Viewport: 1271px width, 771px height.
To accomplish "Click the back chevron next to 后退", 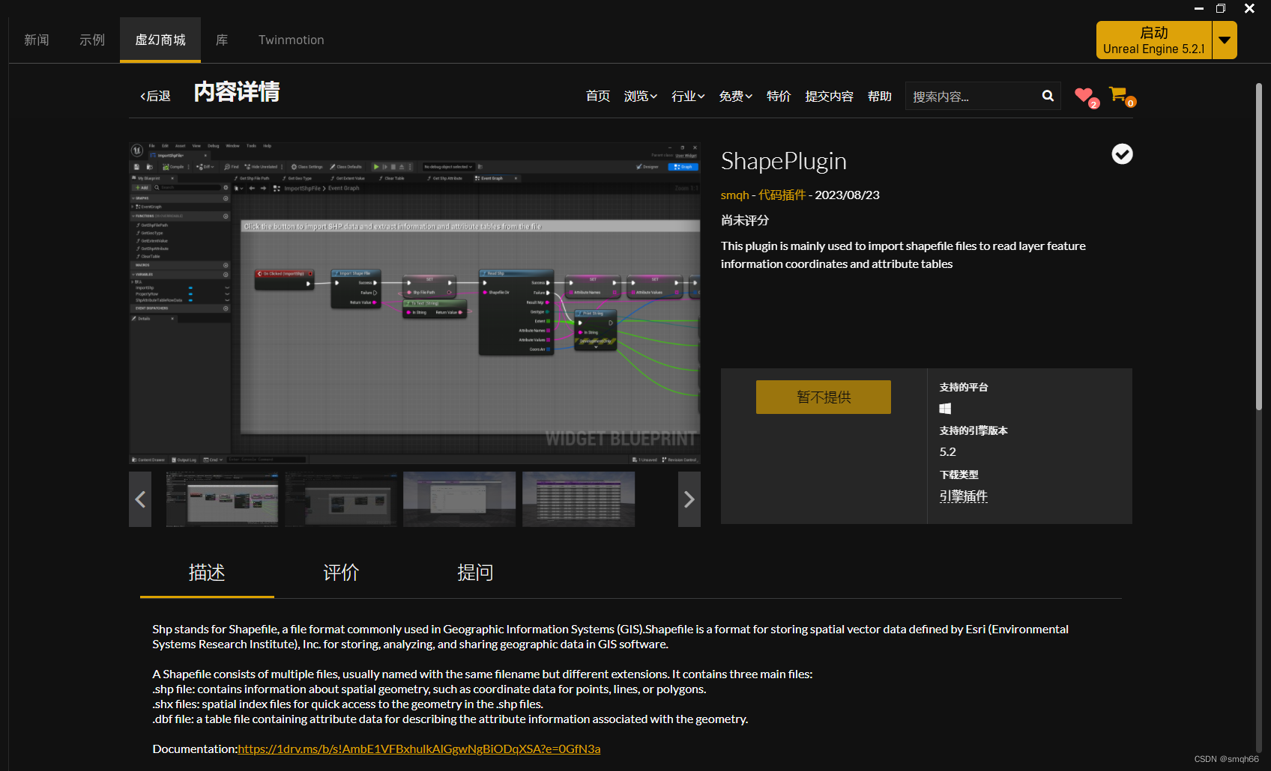I will coord(144,96).
